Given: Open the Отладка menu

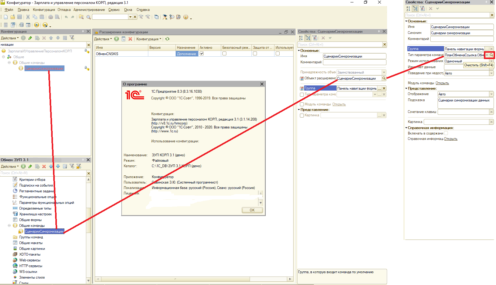Looking at the screenshot, I should pyautogui.click(x=64, y=10).
